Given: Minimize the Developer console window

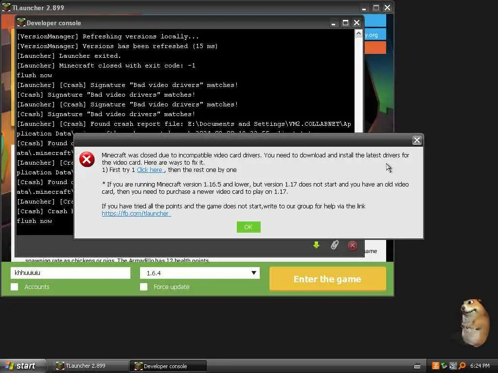Looking at the screenshot, I should click(334, 23).
